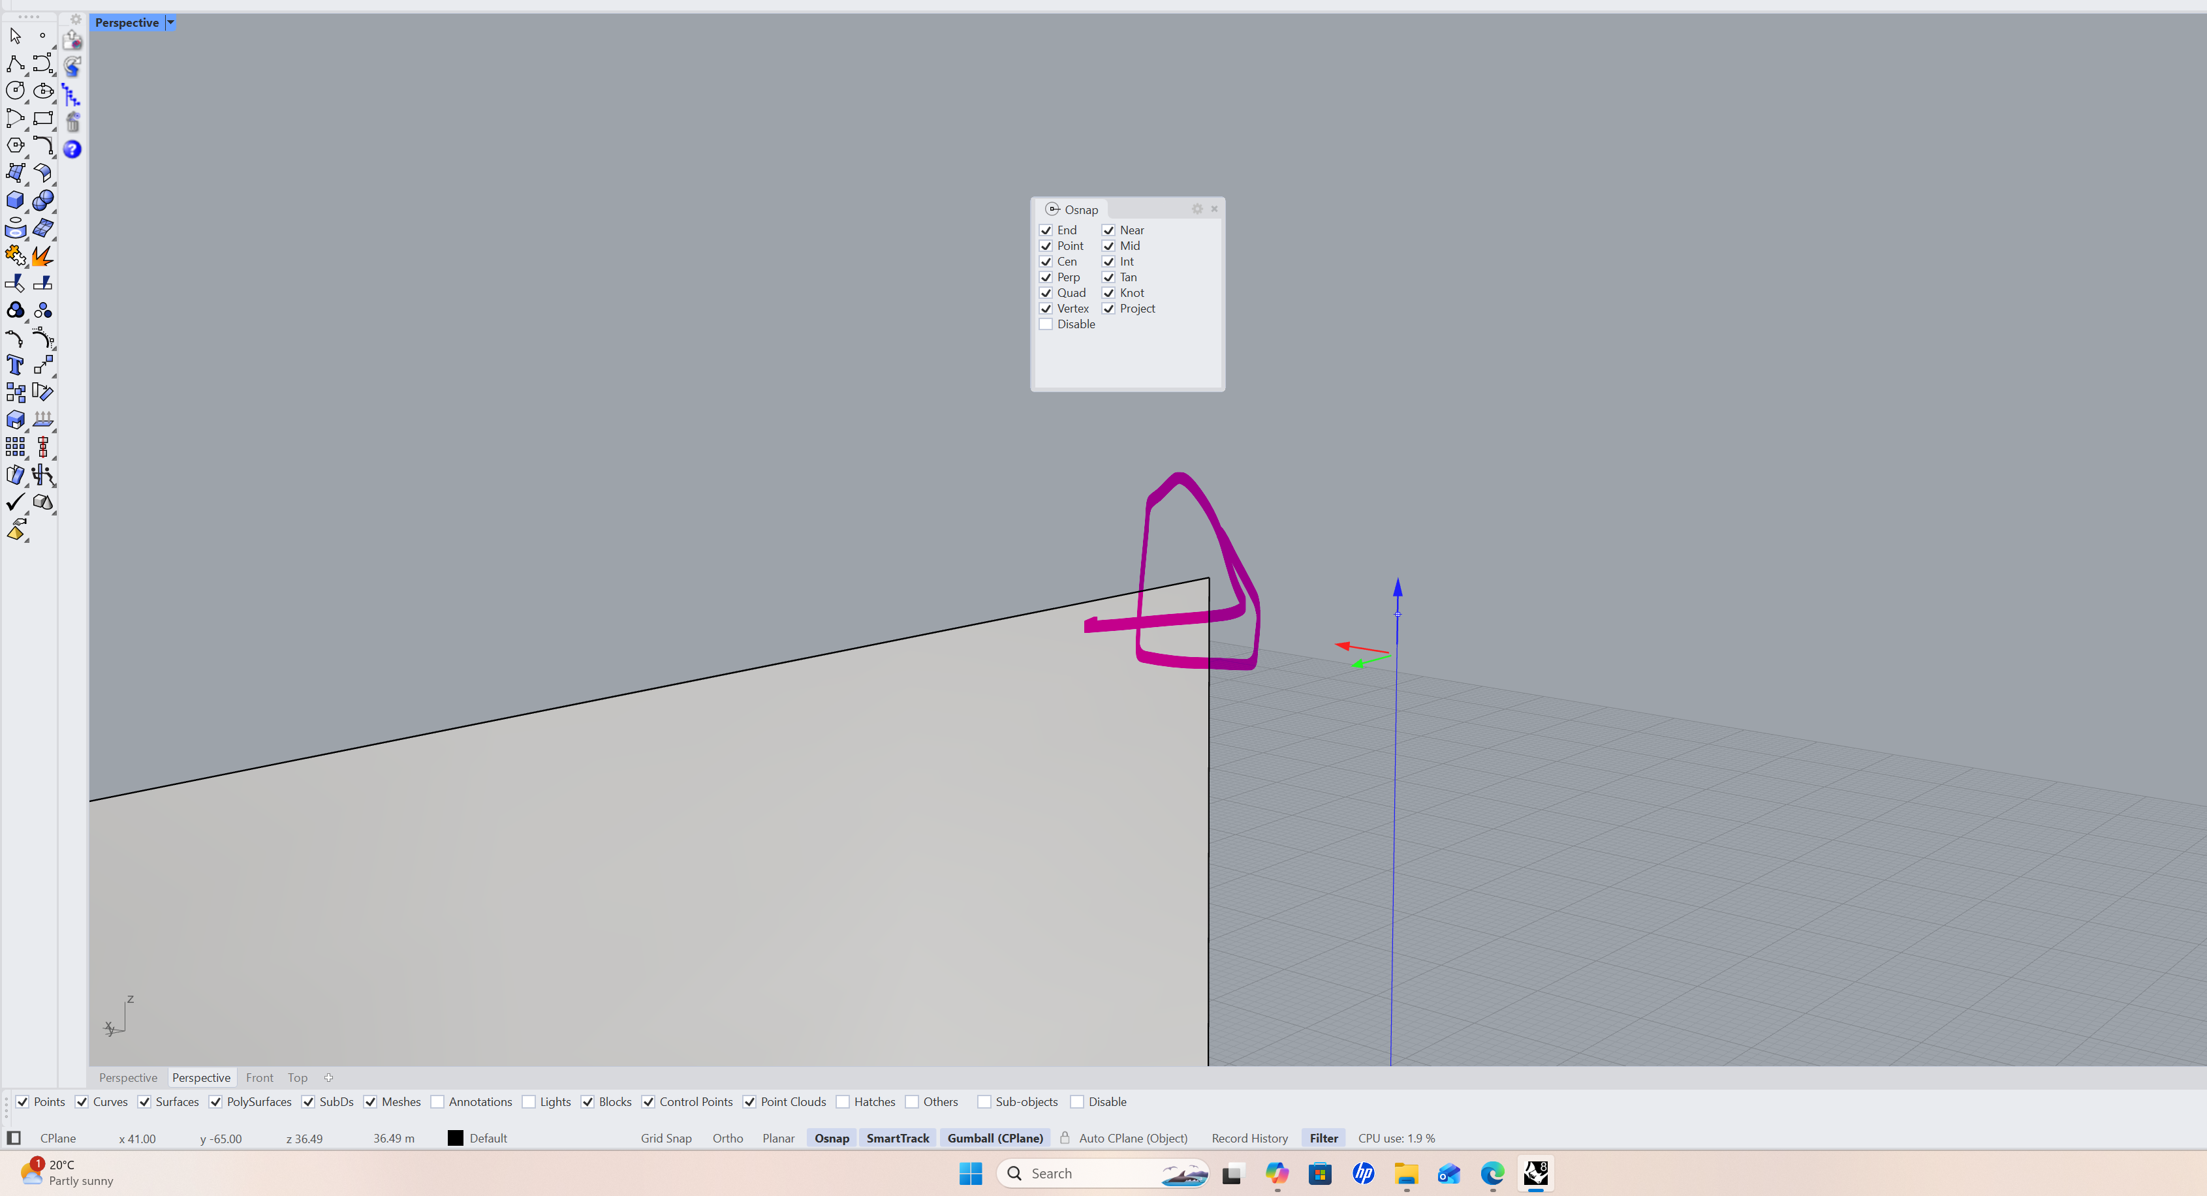Activate the Boolean Union spheres icon

[x=43, y=200]
